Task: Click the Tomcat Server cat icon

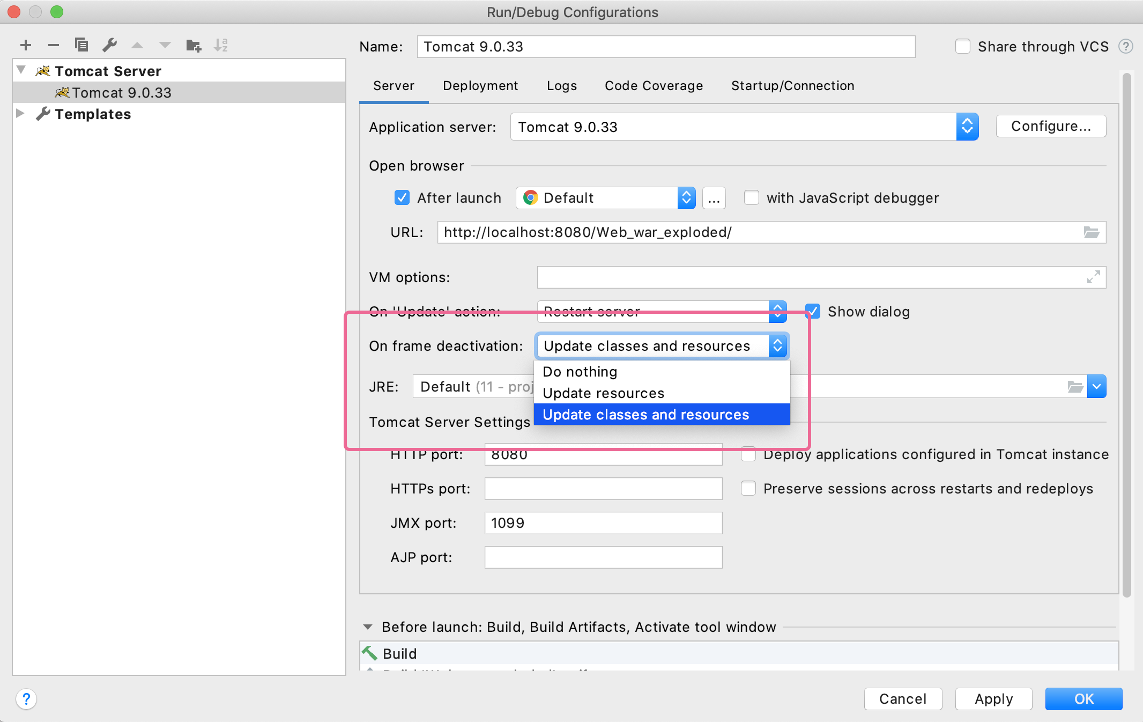Action: [x=43, y=71]
